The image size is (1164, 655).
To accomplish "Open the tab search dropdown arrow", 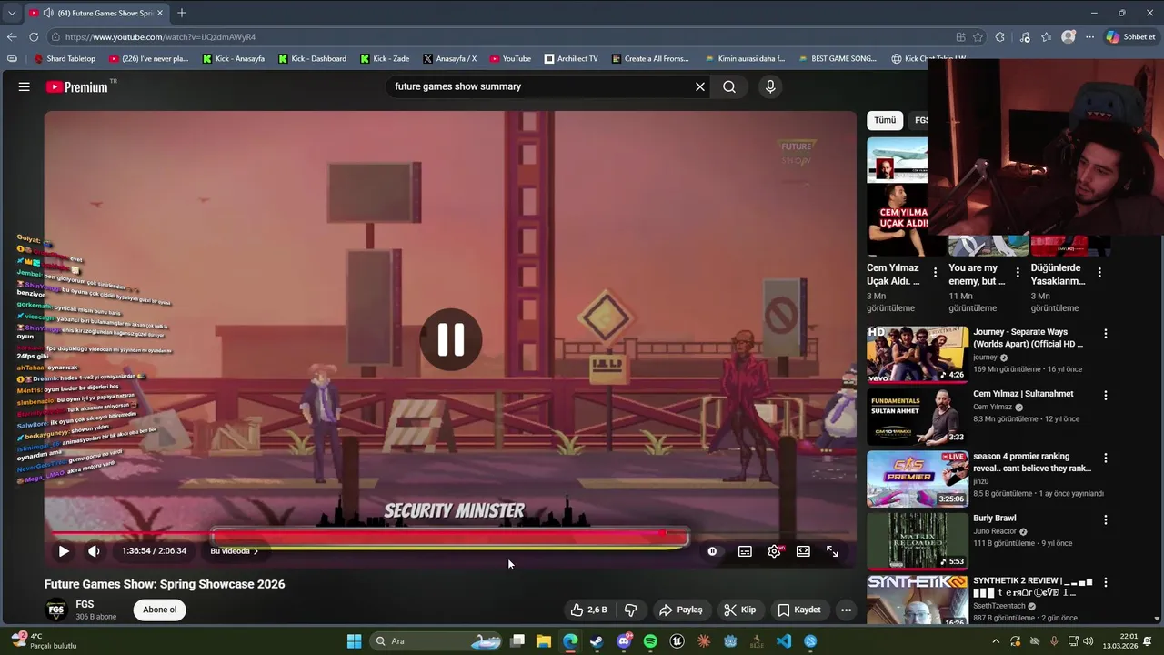I will [x=11, y=13].
